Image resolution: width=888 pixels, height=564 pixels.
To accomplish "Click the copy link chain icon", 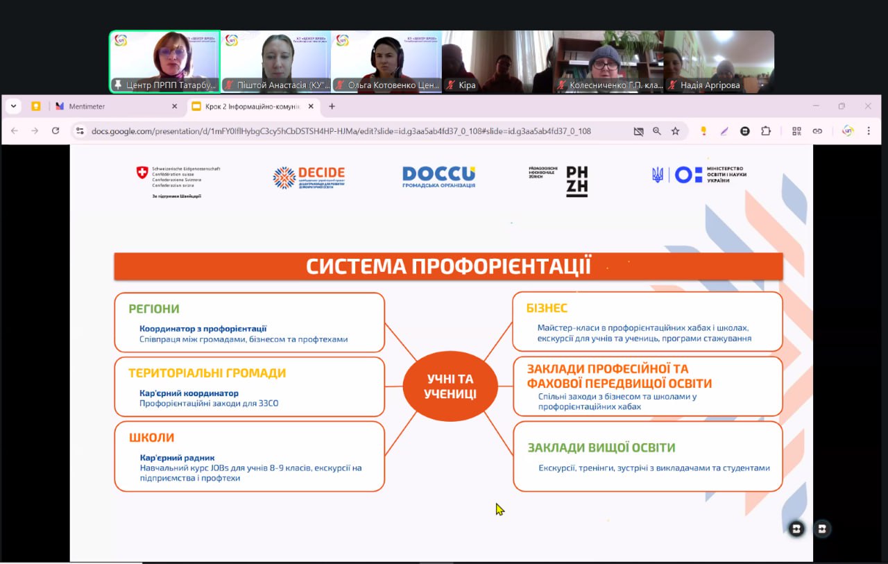I will [x=817, y=130].
